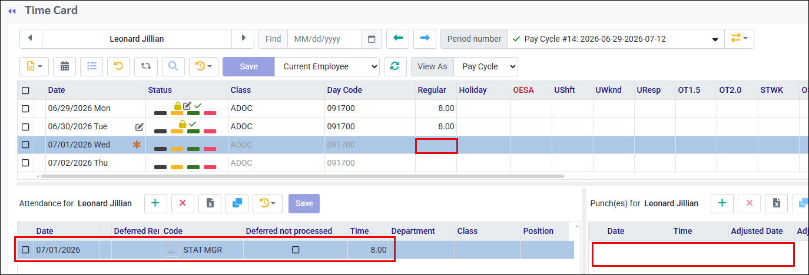Click the lock icon in 06/29/2026 status
This screenshot has width=809, height=275.
[177, 106]
